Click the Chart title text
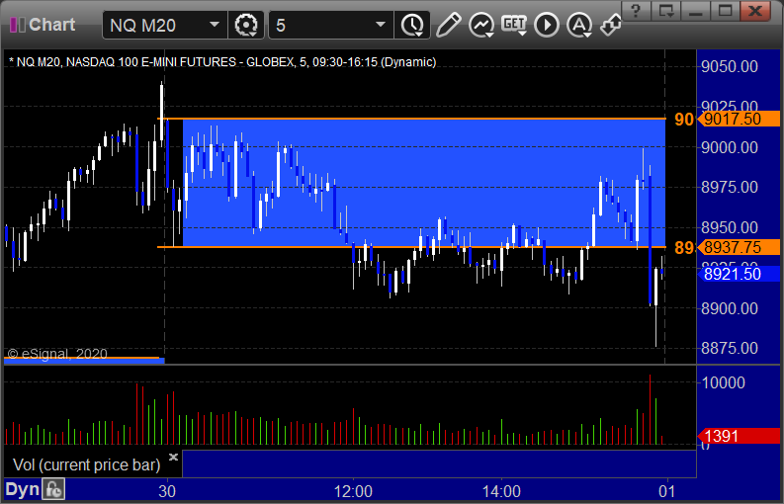 tap(52, 25)
